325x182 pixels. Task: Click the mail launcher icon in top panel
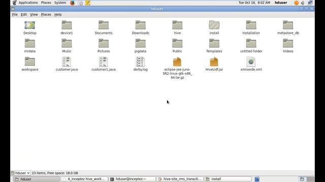tap(80, 3)
